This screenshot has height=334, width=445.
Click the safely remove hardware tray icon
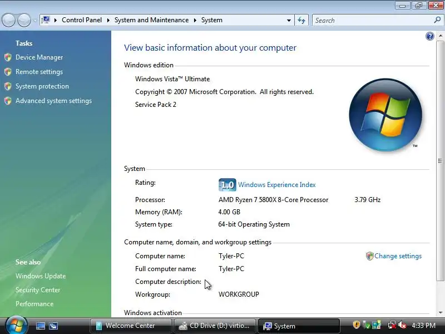[367, 326]
